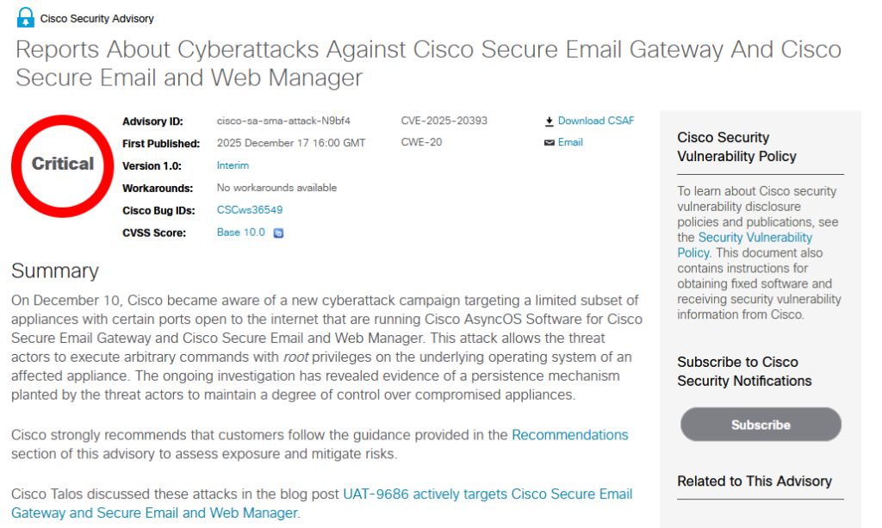Click the red Critical severity badge
The height and width of the screenshot is (528, 882).
(x=63, y=164)
